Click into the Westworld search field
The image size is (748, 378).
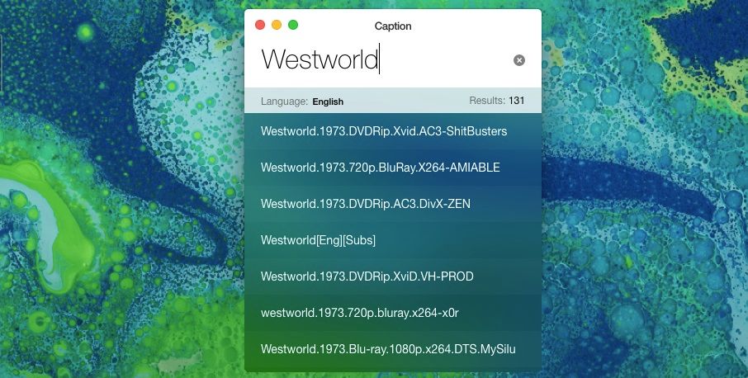coord(372,60)
